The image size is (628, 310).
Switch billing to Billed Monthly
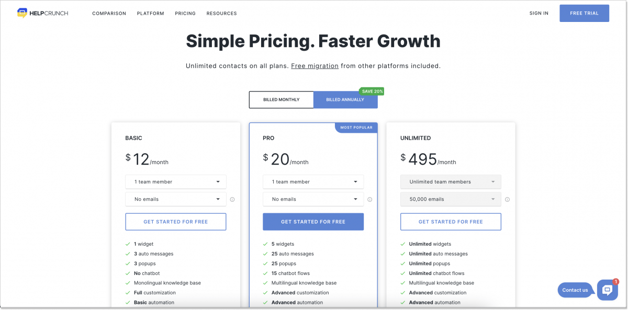point(281,99)
